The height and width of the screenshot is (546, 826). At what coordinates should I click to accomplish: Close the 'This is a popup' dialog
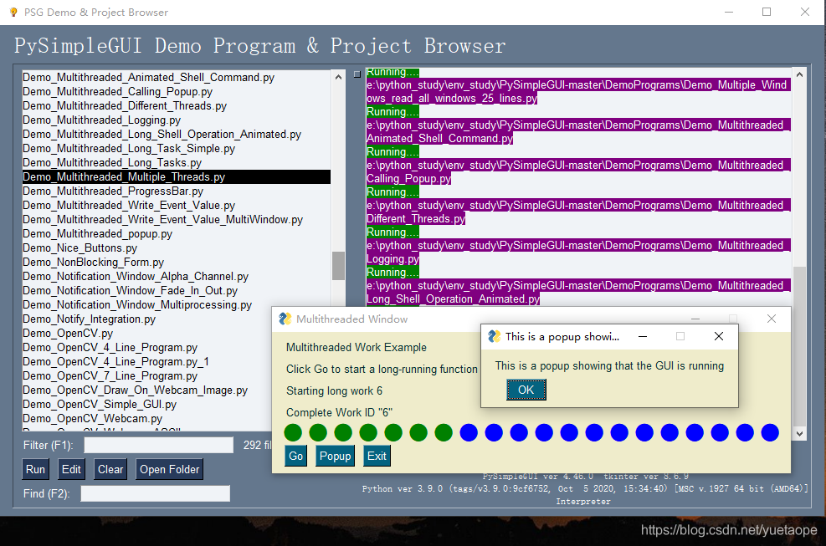(719, 336)
